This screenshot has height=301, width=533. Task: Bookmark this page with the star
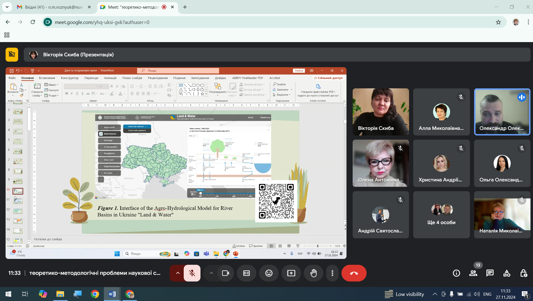click(498, 22)
